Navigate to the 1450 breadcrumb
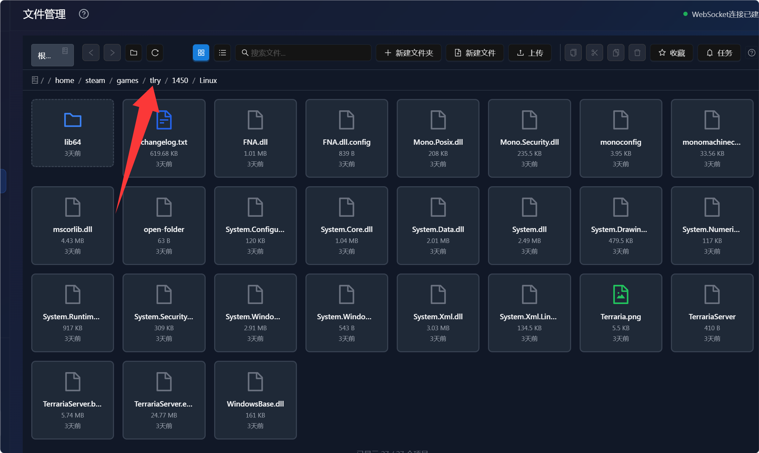This screenshot has width=759, height=453. tap(180, 81)
